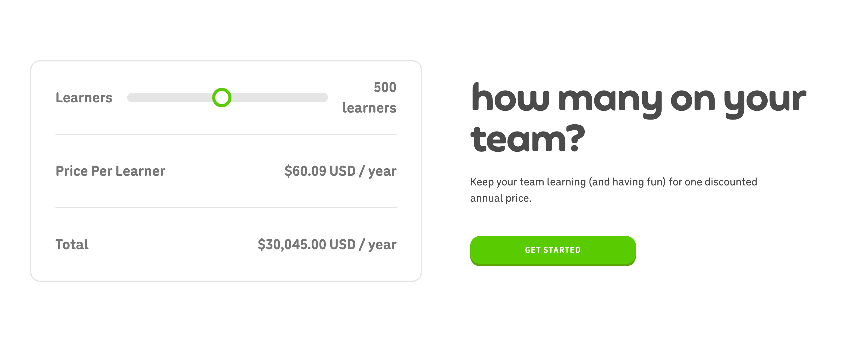Viewport: 868px width, 342px height.
Task: Click the word learners under 500
Action: click(369, 108)
